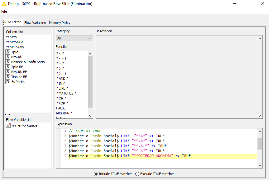Image resolution: width=269 pixels, height=180 pixels.
Task: Click the Tipo de BF string icon
Action: [x=8, y=77]
